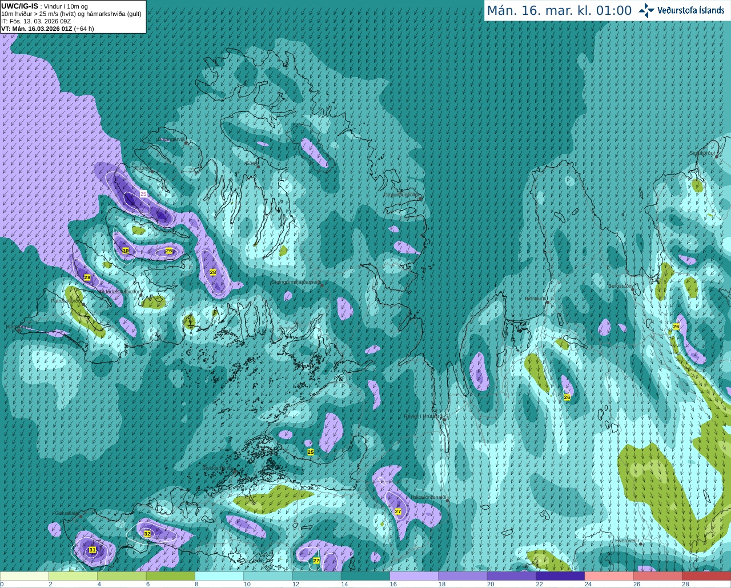This screenshot has height=588, width=731.
Task: Click the Gjögurflugvöllur station label
Action: 401,195
